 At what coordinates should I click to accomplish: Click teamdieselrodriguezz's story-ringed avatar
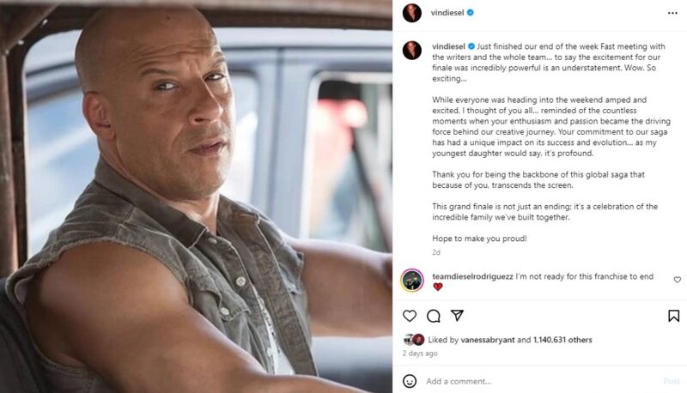[x=412, y=280]
